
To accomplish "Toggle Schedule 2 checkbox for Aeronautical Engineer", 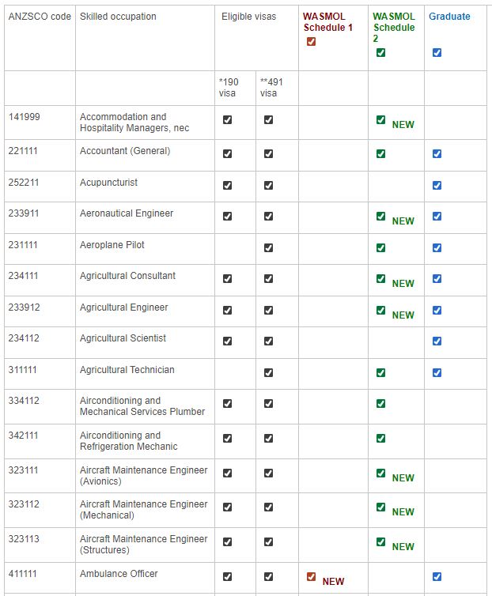I will click(x=380, y=216).
